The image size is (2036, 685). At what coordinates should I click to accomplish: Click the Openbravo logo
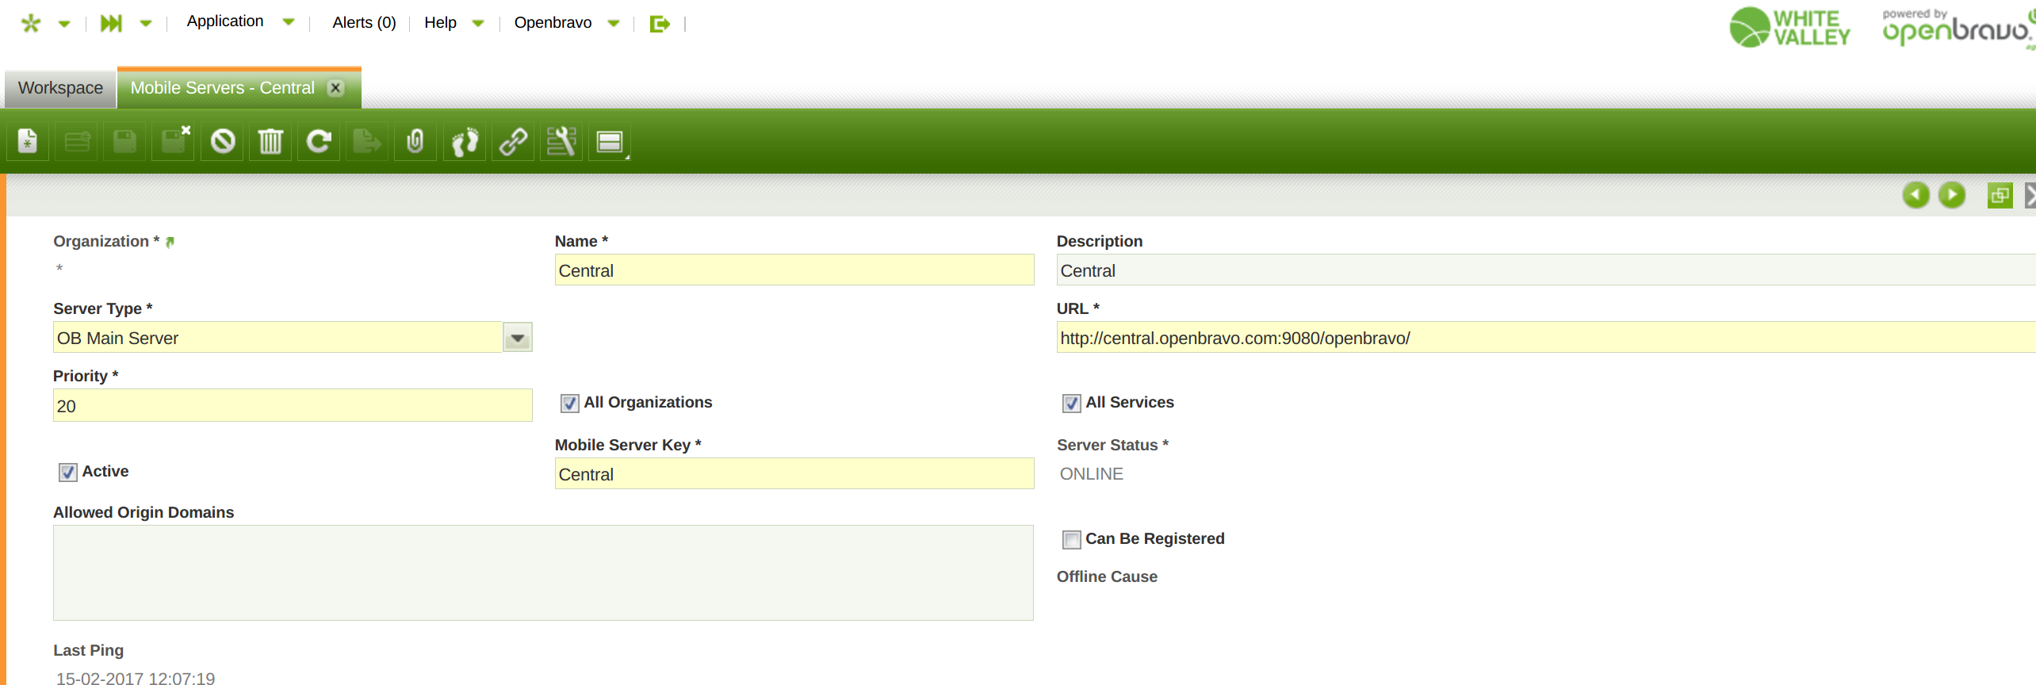[1958, 29]
